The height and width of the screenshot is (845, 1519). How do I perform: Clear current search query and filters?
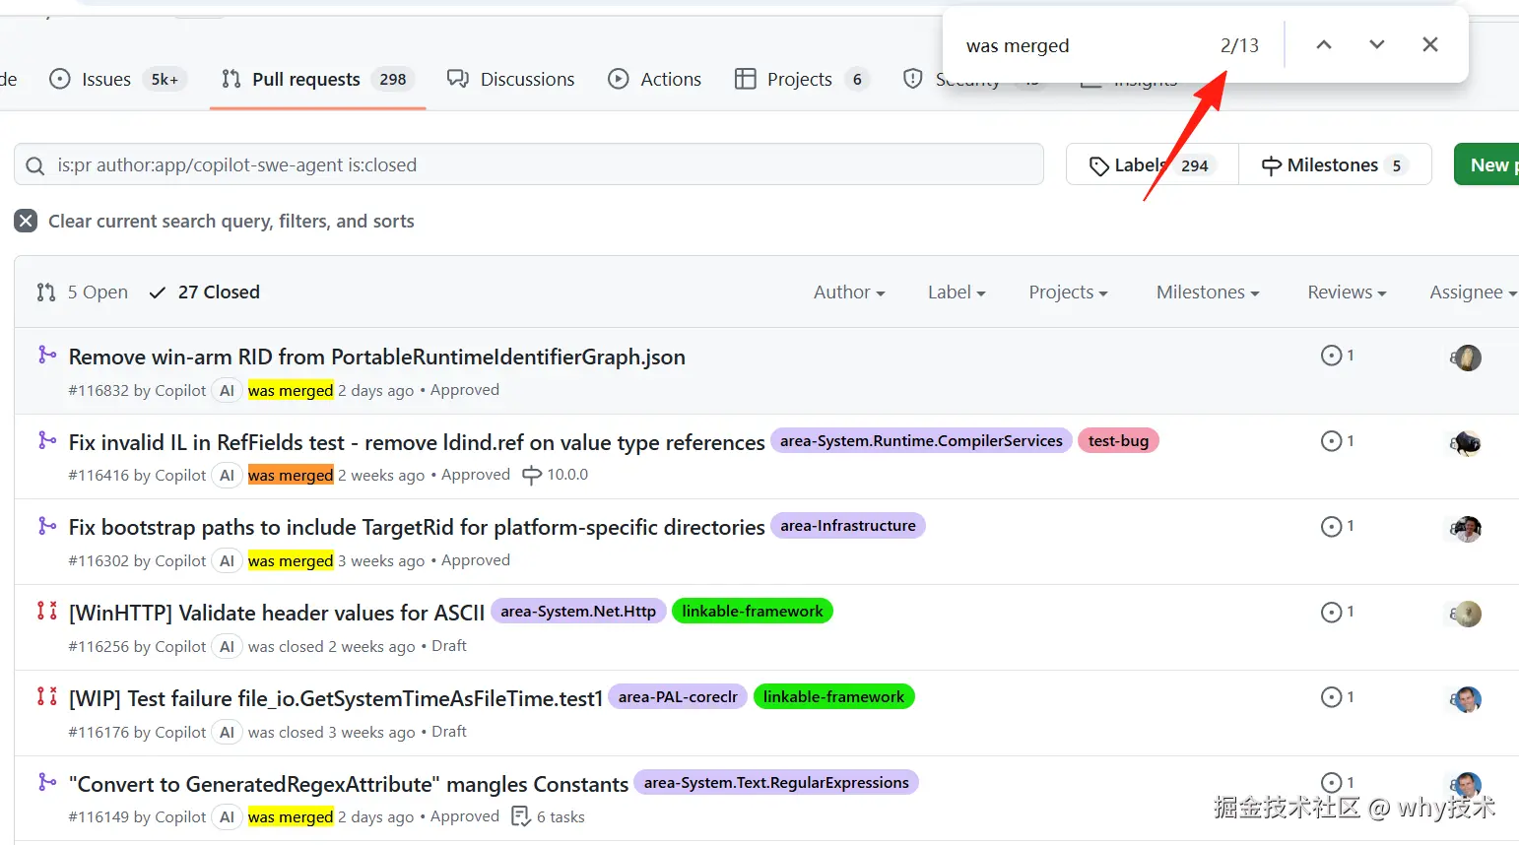point(27,222)
